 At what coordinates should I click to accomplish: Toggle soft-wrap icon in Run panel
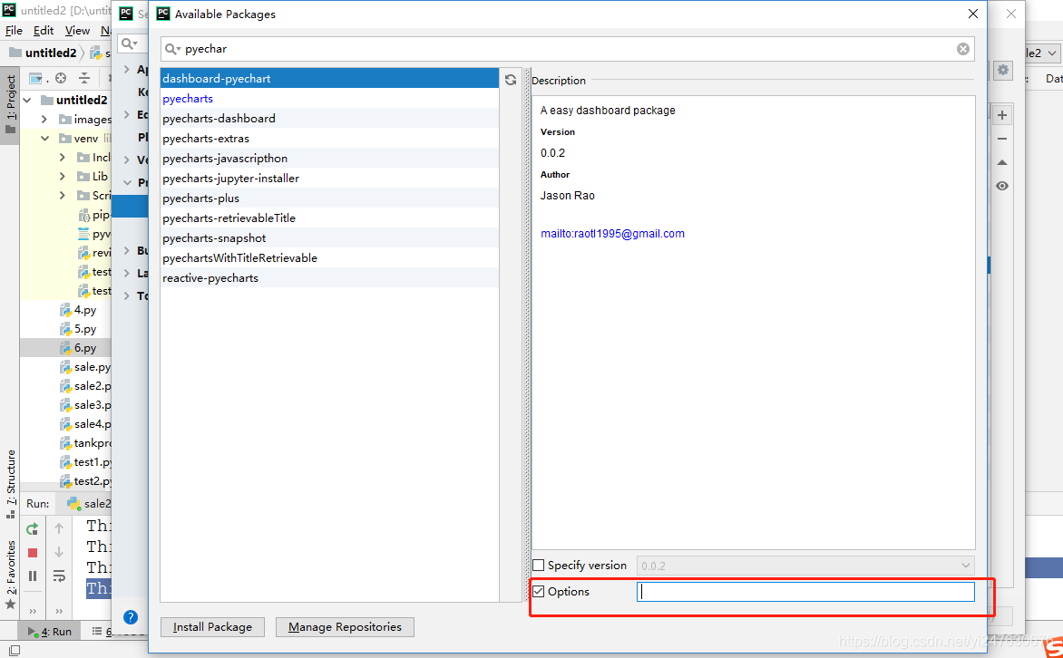[59, 576]
